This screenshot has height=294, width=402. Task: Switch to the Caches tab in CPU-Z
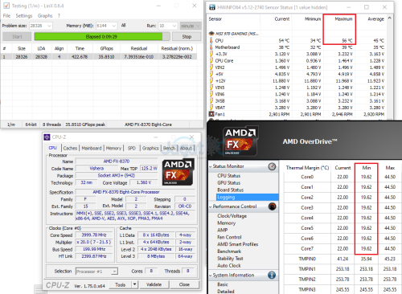pos(70,148)
